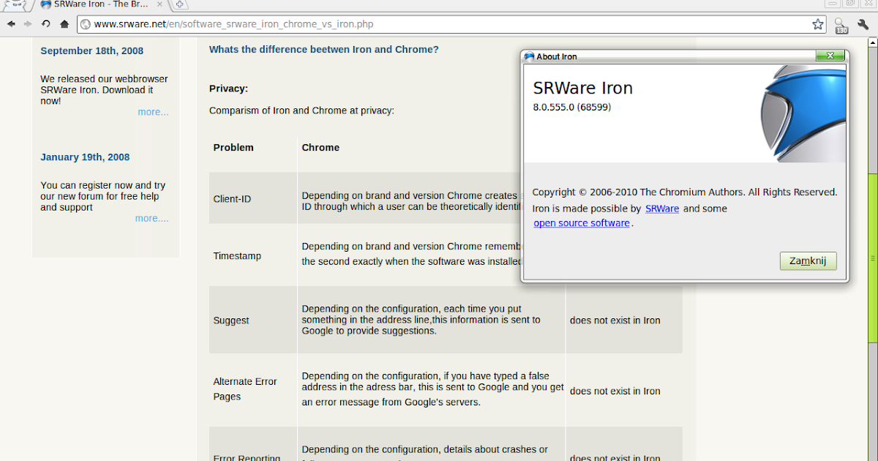This screenshot has height=461, width=878.
Task: Close the About Iron dialog via X button
Action: point(830,56)
